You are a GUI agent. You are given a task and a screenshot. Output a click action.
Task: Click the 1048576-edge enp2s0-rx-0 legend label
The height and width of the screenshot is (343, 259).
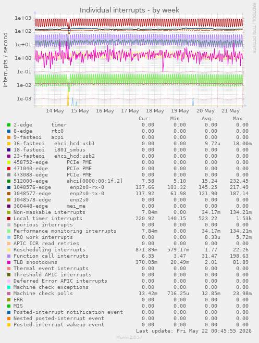pos(59,187)
